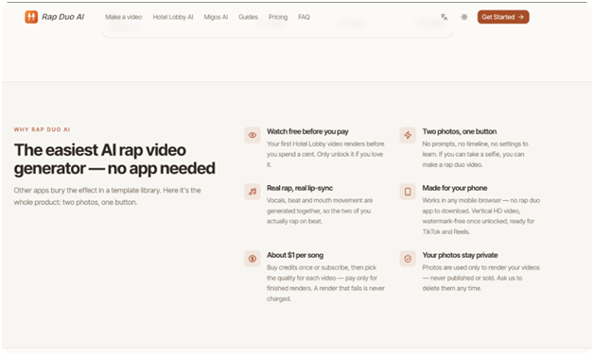Click the easiest AI rap video headline
The width and height of the screenshot is (594, 356).
tap(114, 160)
